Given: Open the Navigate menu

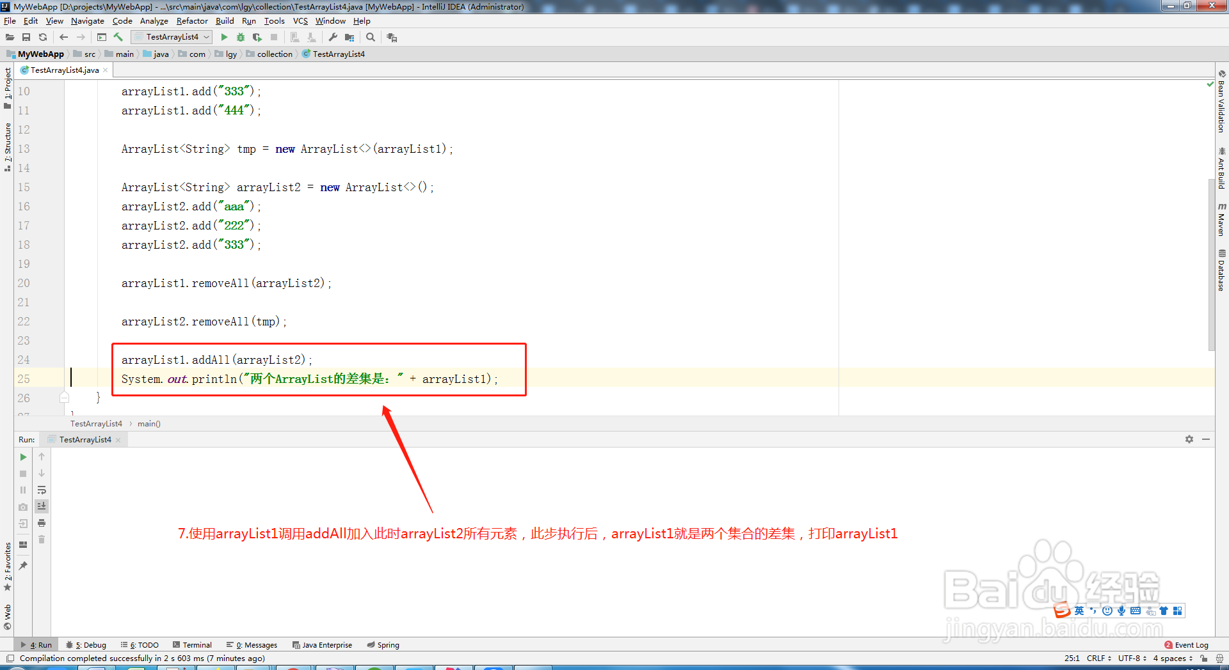Looking at the screenshot, I should [88, 21].
